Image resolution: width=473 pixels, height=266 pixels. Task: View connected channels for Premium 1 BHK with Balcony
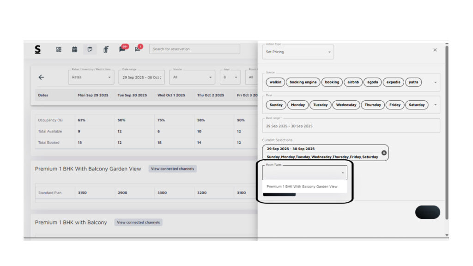[138, 223]
